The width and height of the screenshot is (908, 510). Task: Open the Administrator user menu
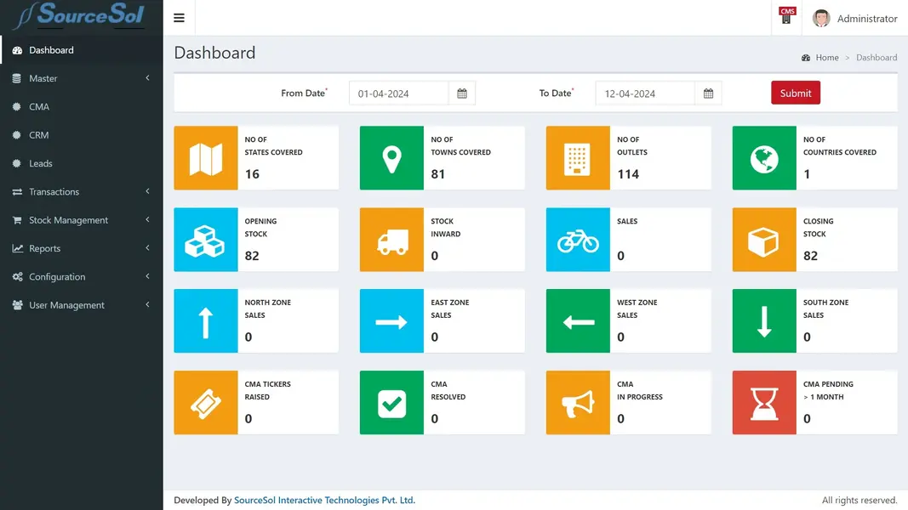pyautogui.click(x=855, y=19)
